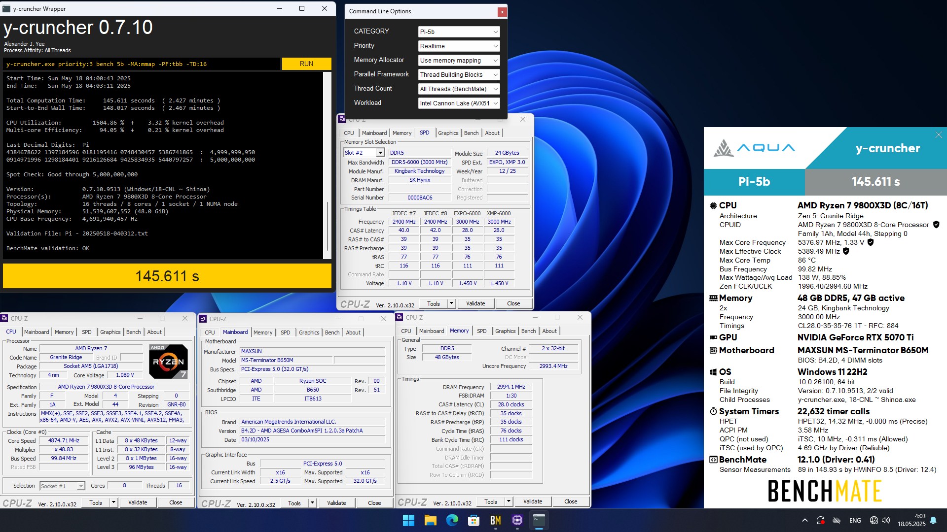The width and height of the screenshot is (947, 532).
Task: Click Validate in Memory CPU-Z window
Action: [x=533, y=501]
